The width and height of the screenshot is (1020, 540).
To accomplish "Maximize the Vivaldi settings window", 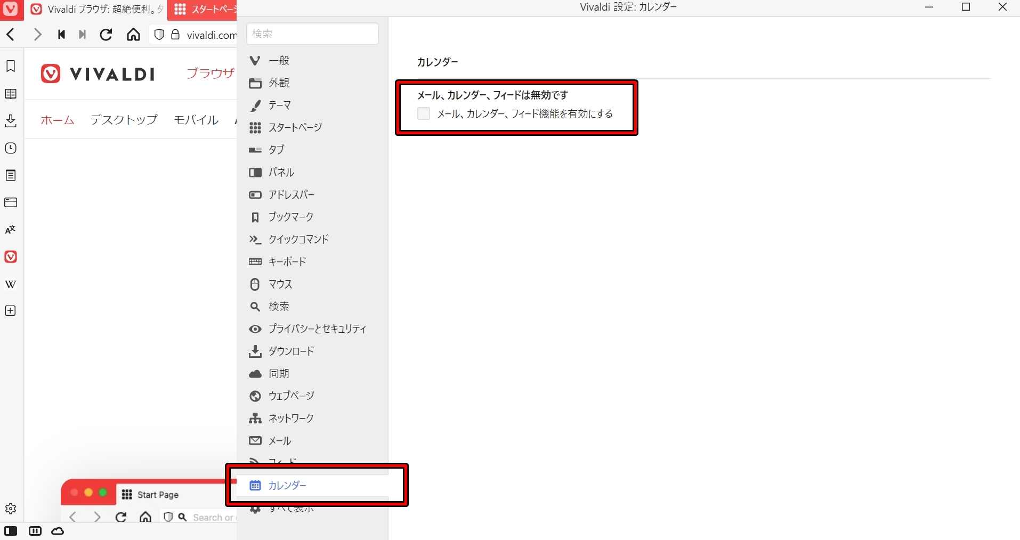I will point(966,7).
